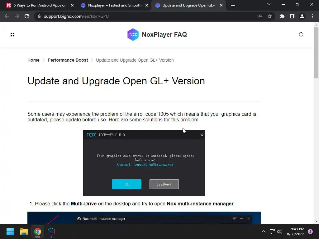This screenshot has width=319, height=239.
Task: Click the search magnifier icon on FAQ page
Action: 301,35
